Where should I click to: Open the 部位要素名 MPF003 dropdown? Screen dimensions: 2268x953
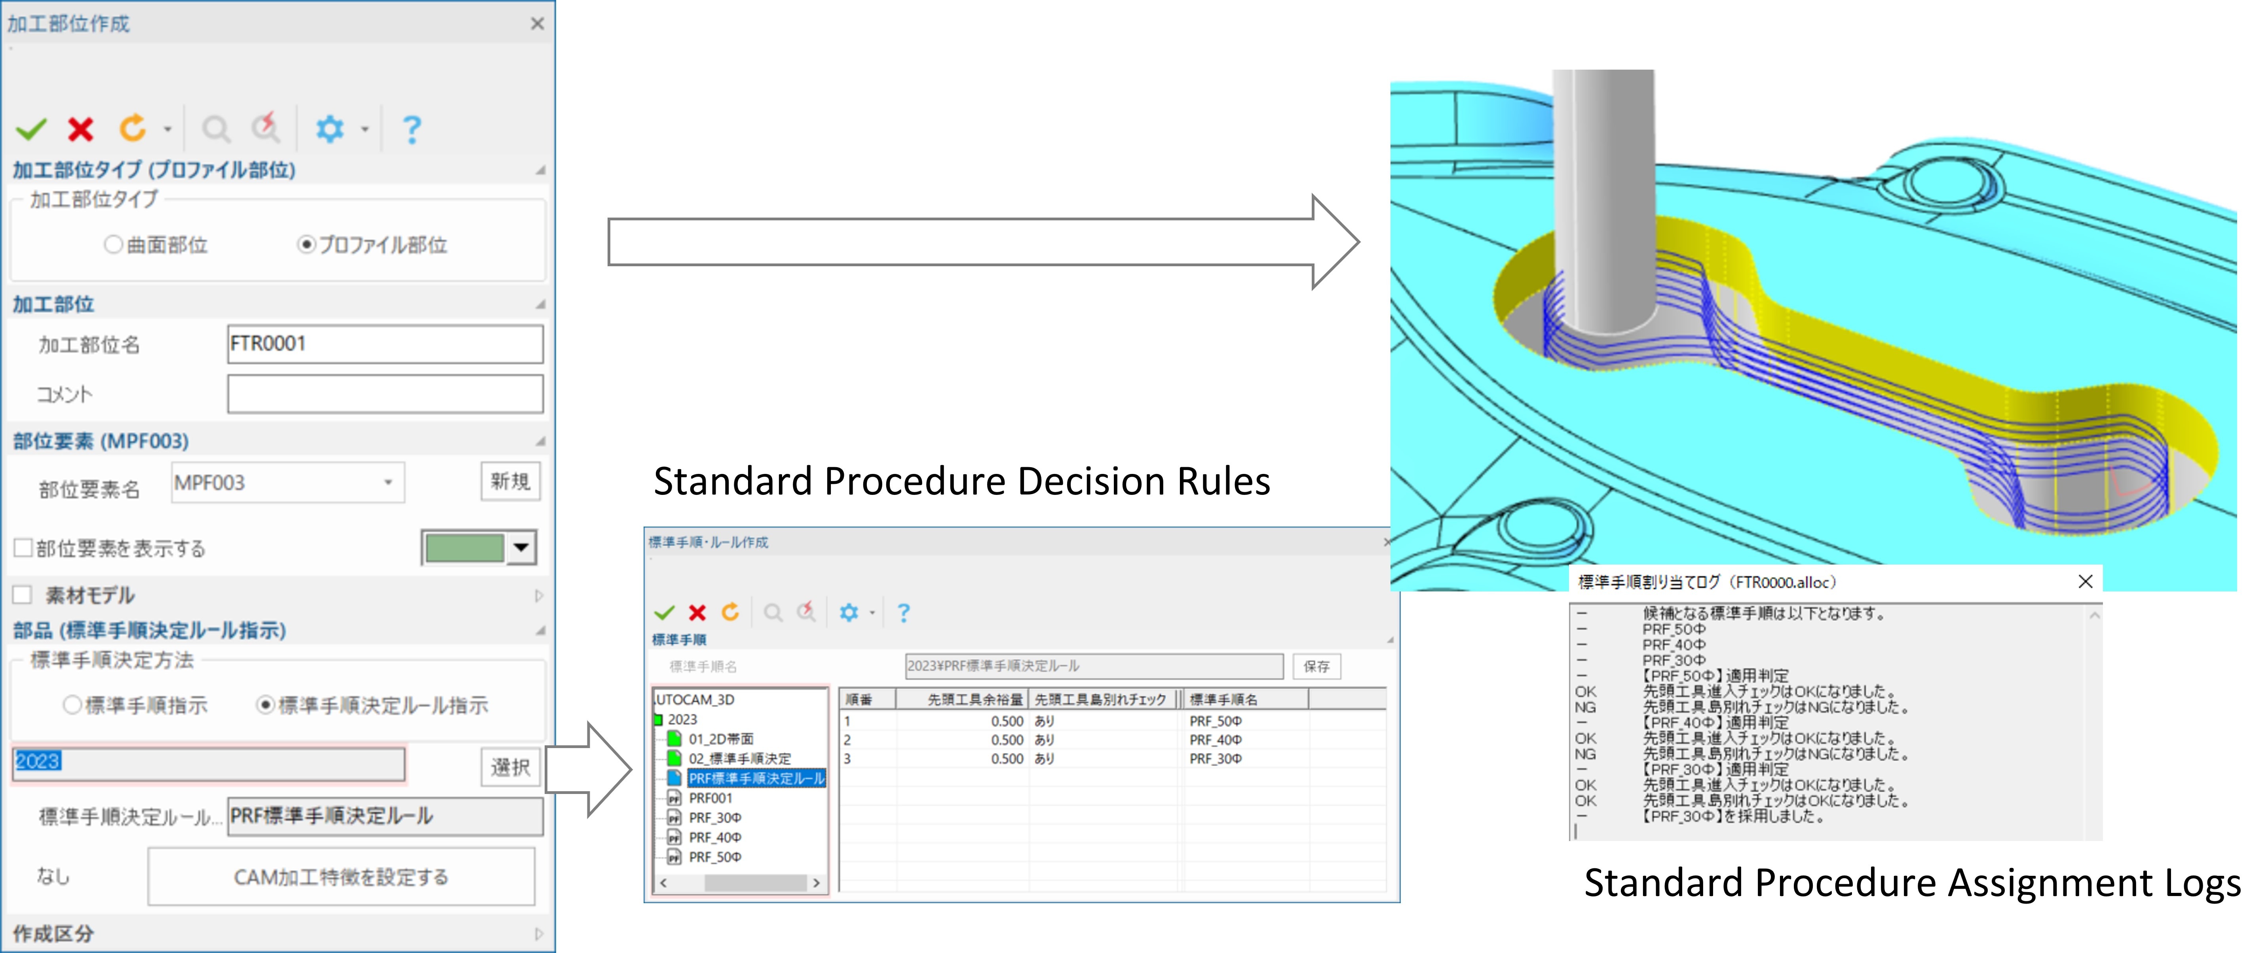(387, 482)
